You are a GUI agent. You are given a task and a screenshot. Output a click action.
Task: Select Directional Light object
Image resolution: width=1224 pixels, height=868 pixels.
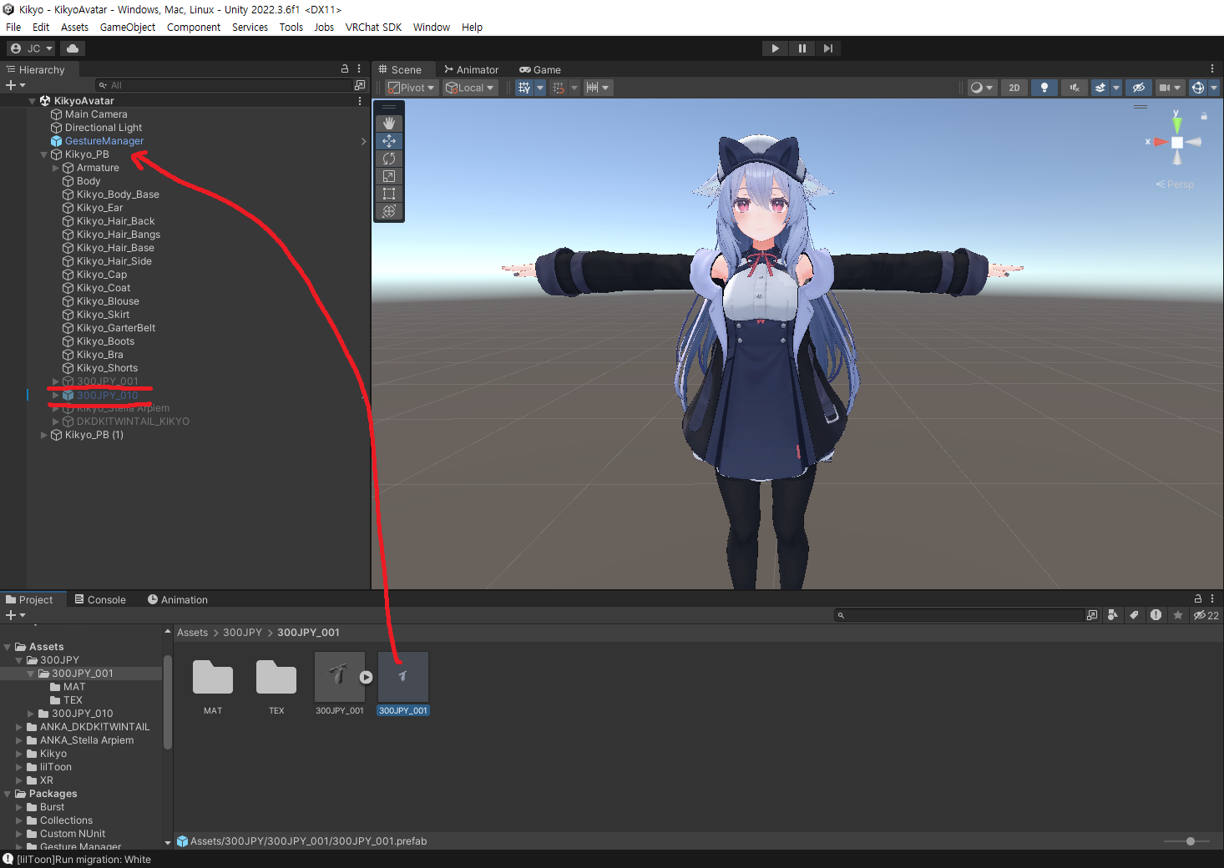point(104,128)
